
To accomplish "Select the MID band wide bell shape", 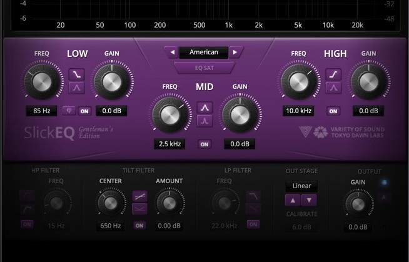I will (204, 108).
